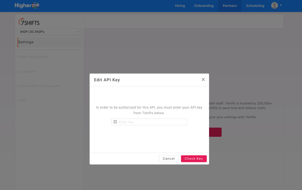The height and width of the screenshot is (190, 302).
Task: Click the 7shifts logo in sidebar
Action: click(x=29, y=22)
